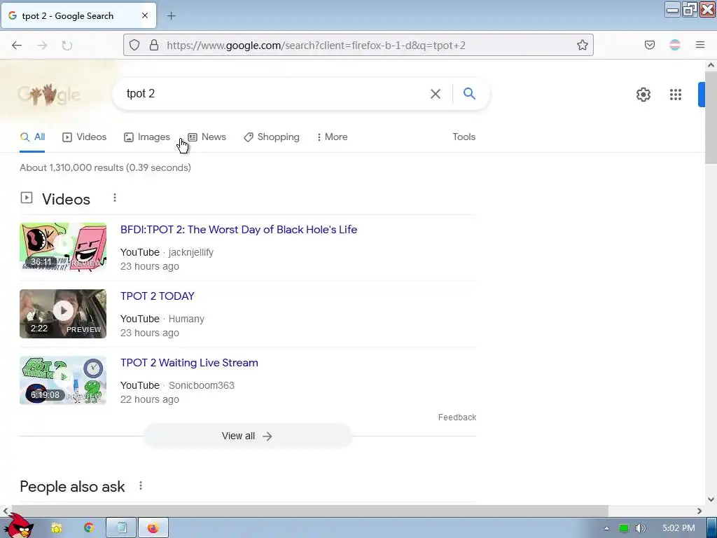Screen dimensions: 717x538
Task: Click the horizontal scrollbar right arrow
Action: (699, 511)
